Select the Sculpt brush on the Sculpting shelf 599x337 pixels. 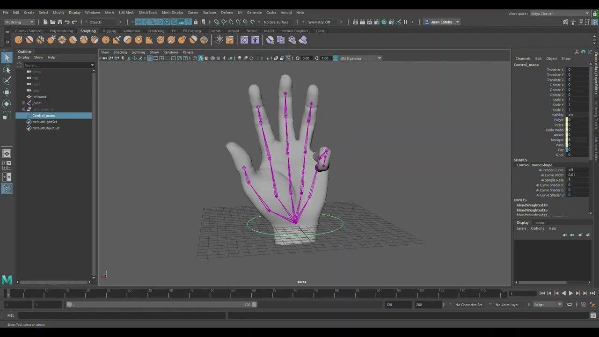[19, 40]
